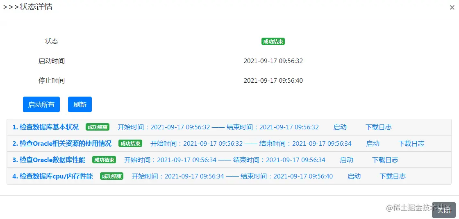Click 成功结束 badge in step 1 row
Viewport: 459px width, 219px height.
pyautogui.click(x=98, y=127)
